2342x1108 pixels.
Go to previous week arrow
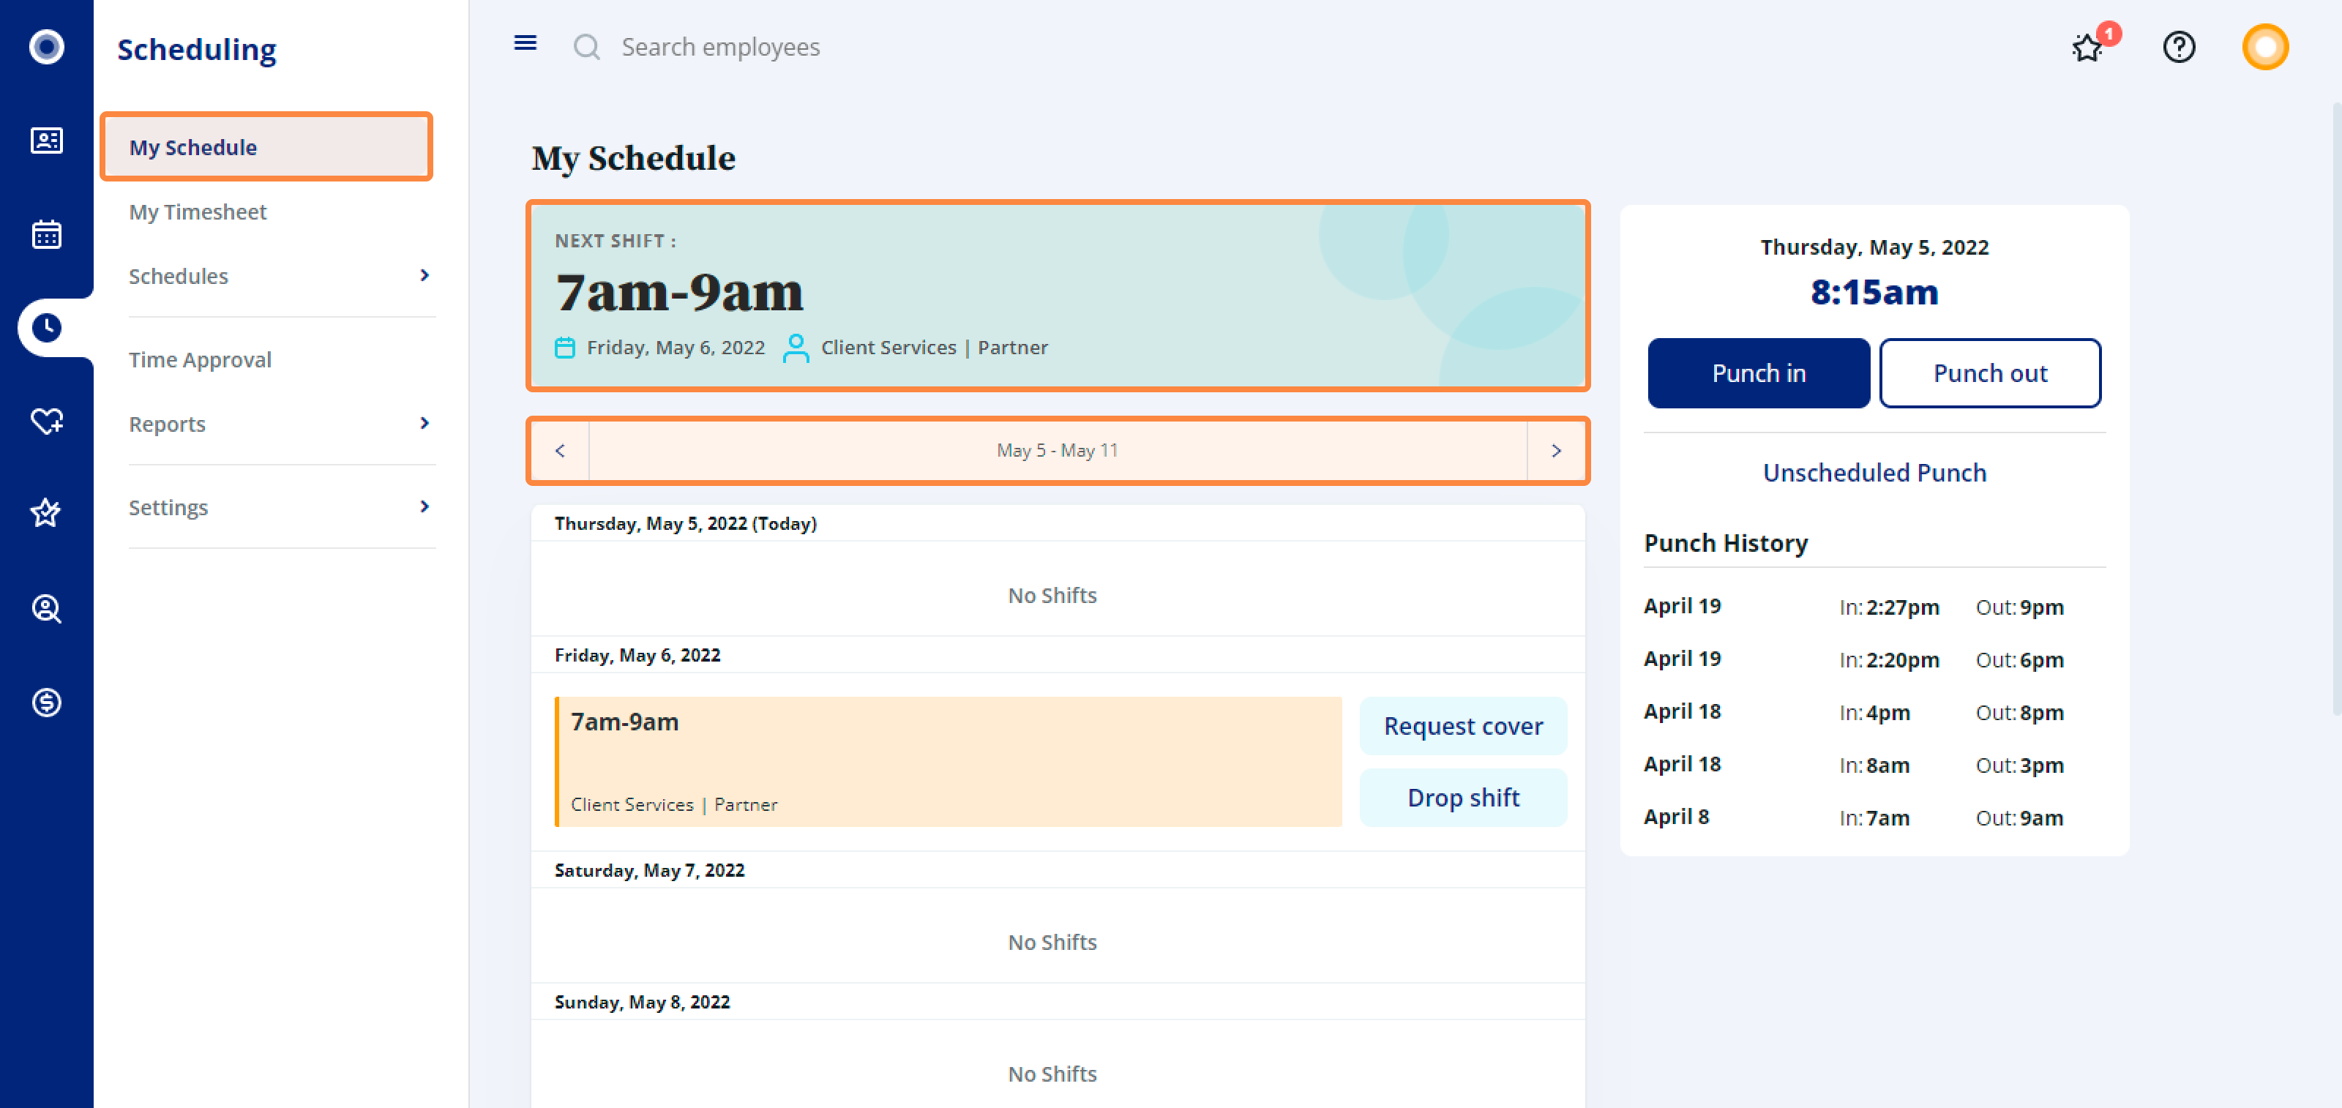click(560, 451)
